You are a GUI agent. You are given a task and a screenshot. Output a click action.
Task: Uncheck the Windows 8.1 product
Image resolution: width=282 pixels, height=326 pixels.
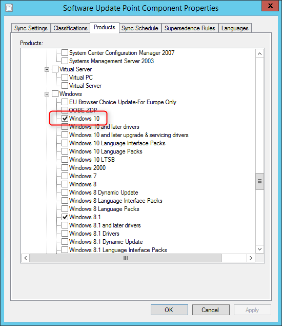point(65,217)
